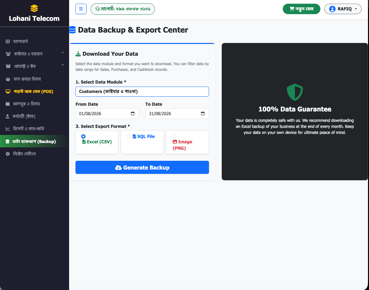The height and width of the screenshot is (290, 369).
Task: Open the From Date calendar picker icon
Action: (x=133, y=114)
